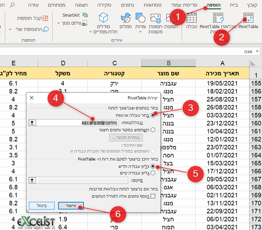Expand Screenshot dropdown arrow

(58, 23)
